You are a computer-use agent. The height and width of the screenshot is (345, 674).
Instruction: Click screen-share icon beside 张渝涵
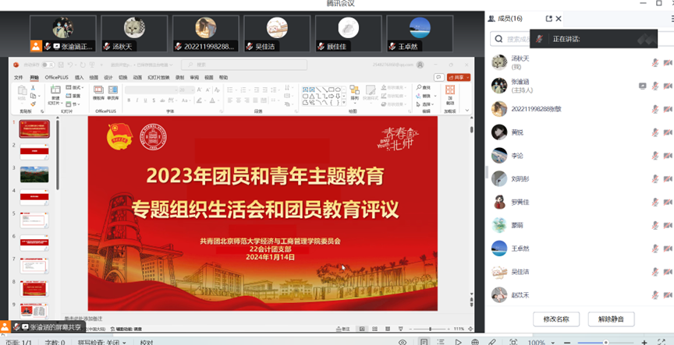tap(643, 86)
